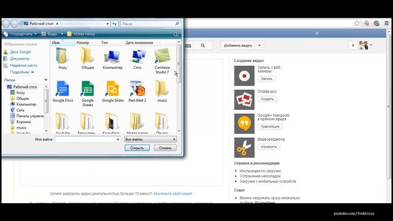This screenshot has height=221, width=393.
Task: Select the Google Sheets shortcut
Action: (x=87, y=93)
